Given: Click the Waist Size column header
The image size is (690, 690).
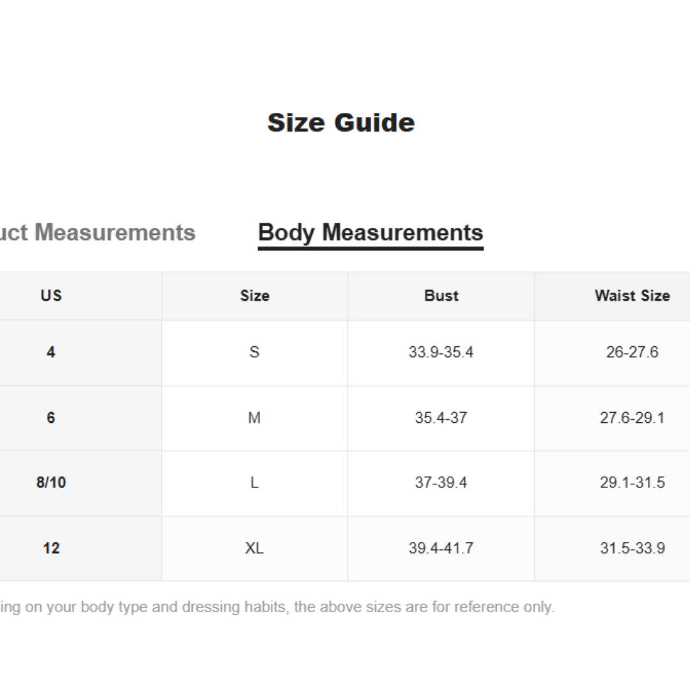Looking at the screenshot, I should 632,295.
